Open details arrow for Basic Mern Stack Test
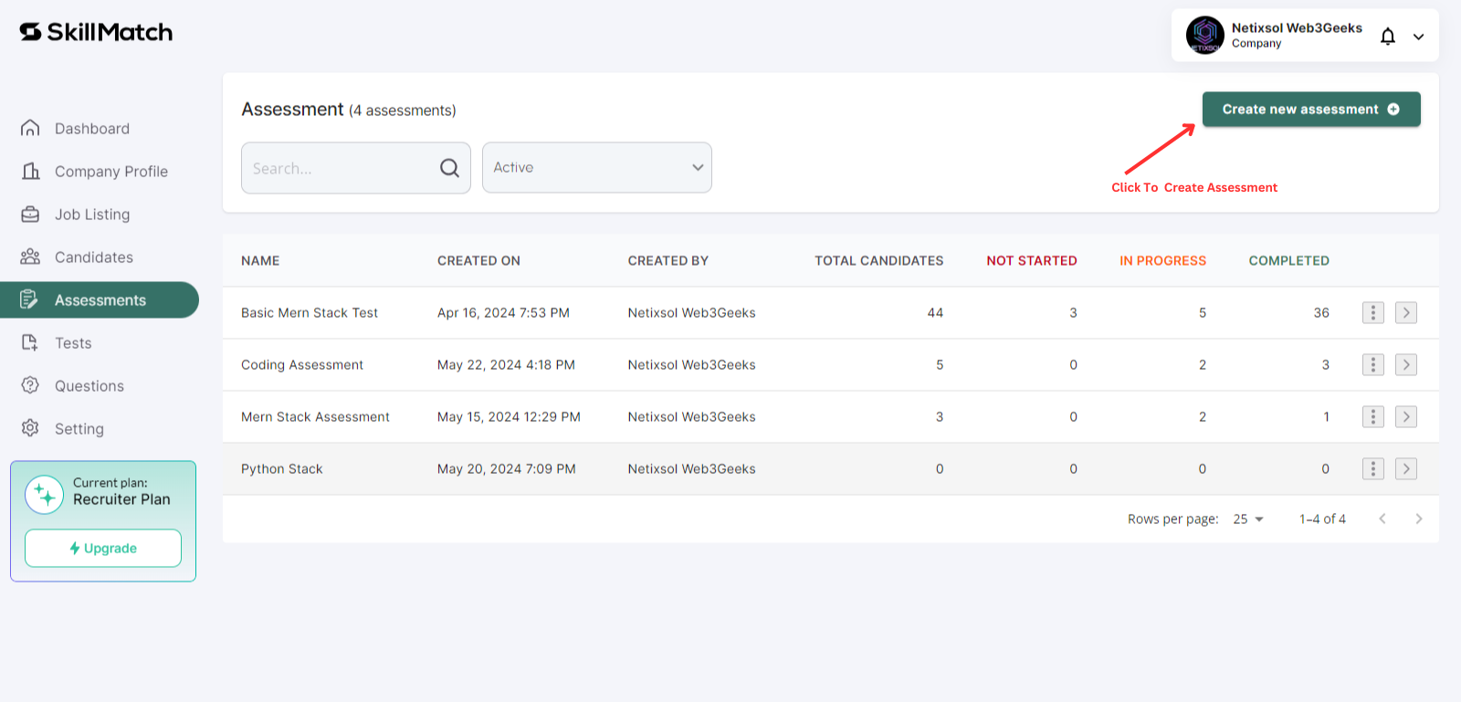Screen dimensions: 1461x702 click(x=1406, y=313)
